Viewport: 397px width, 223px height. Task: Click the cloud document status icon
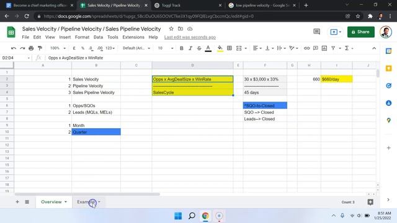point(190,29)
